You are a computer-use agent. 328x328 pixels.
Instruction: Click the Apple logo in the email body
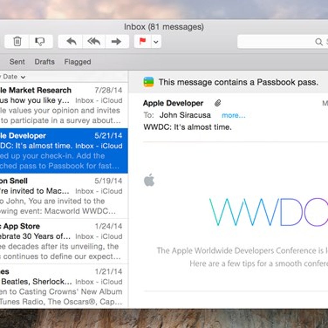[149, 180]
